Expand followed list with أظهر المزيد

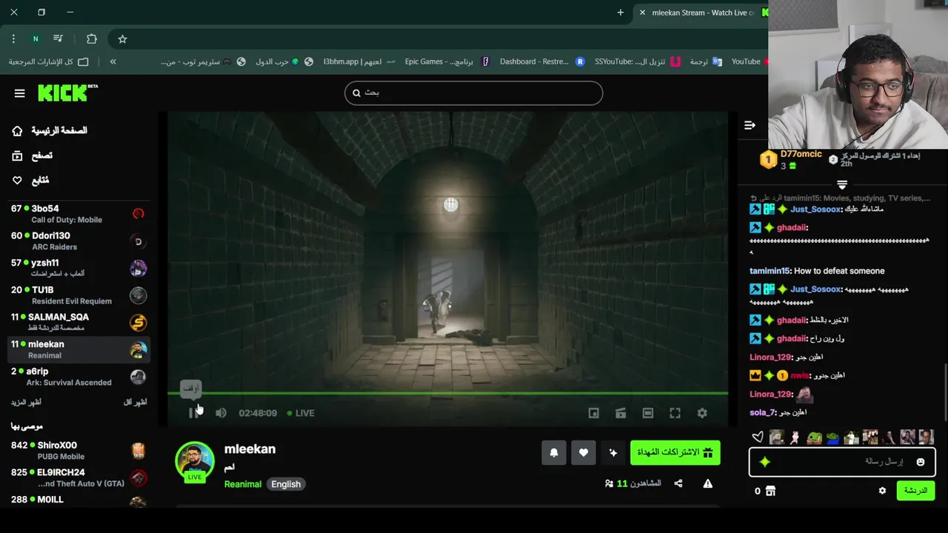26,402
